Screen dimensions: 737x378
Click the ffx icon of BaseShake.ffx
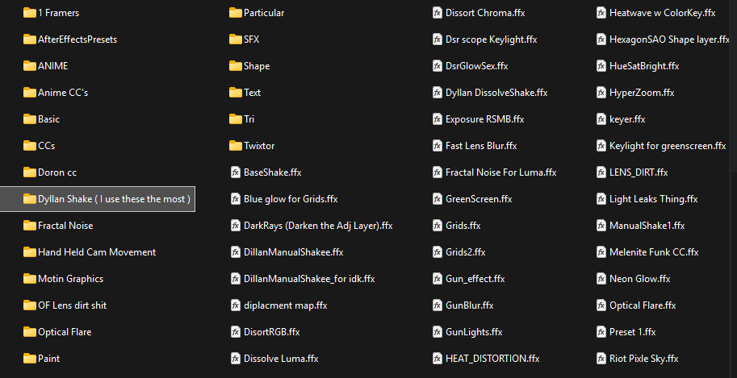coord(236,172)
